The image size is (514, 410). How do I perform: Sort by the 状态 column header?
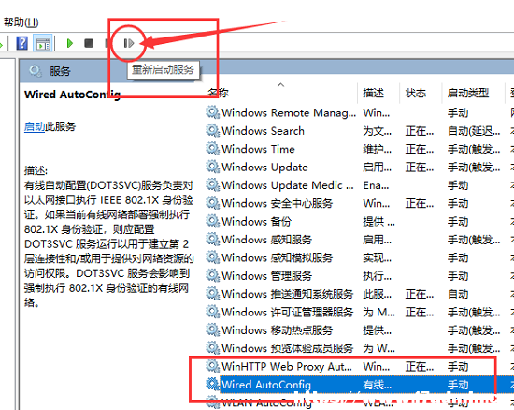point(416,94)
